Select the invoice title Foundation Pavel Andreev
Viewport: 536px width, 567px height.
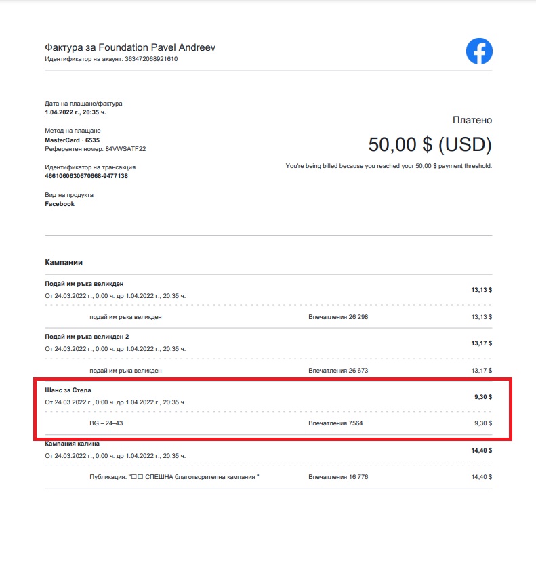click(x=130, y=47)
